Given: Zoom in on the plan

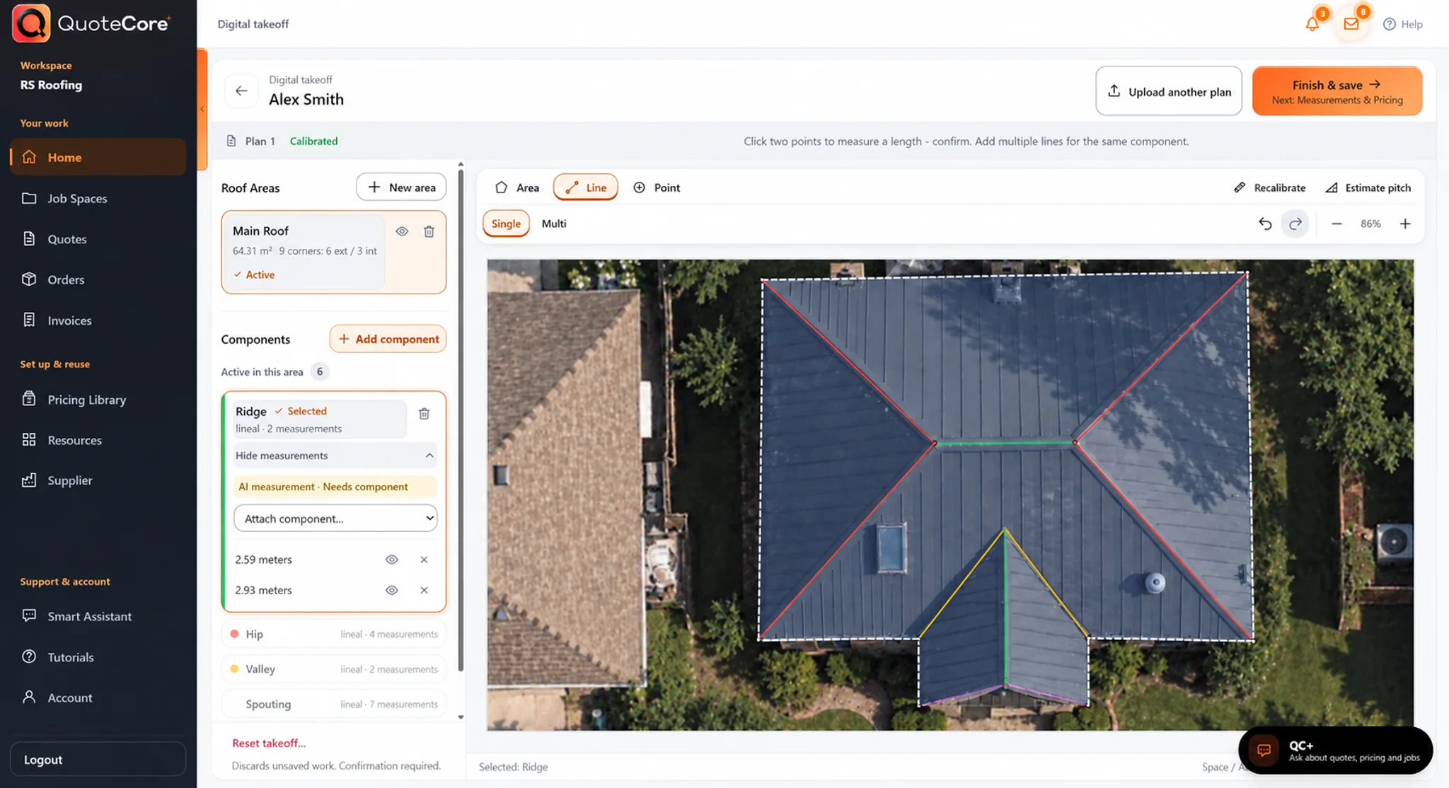Looking at the screenshot, I should pos(1405,224).
